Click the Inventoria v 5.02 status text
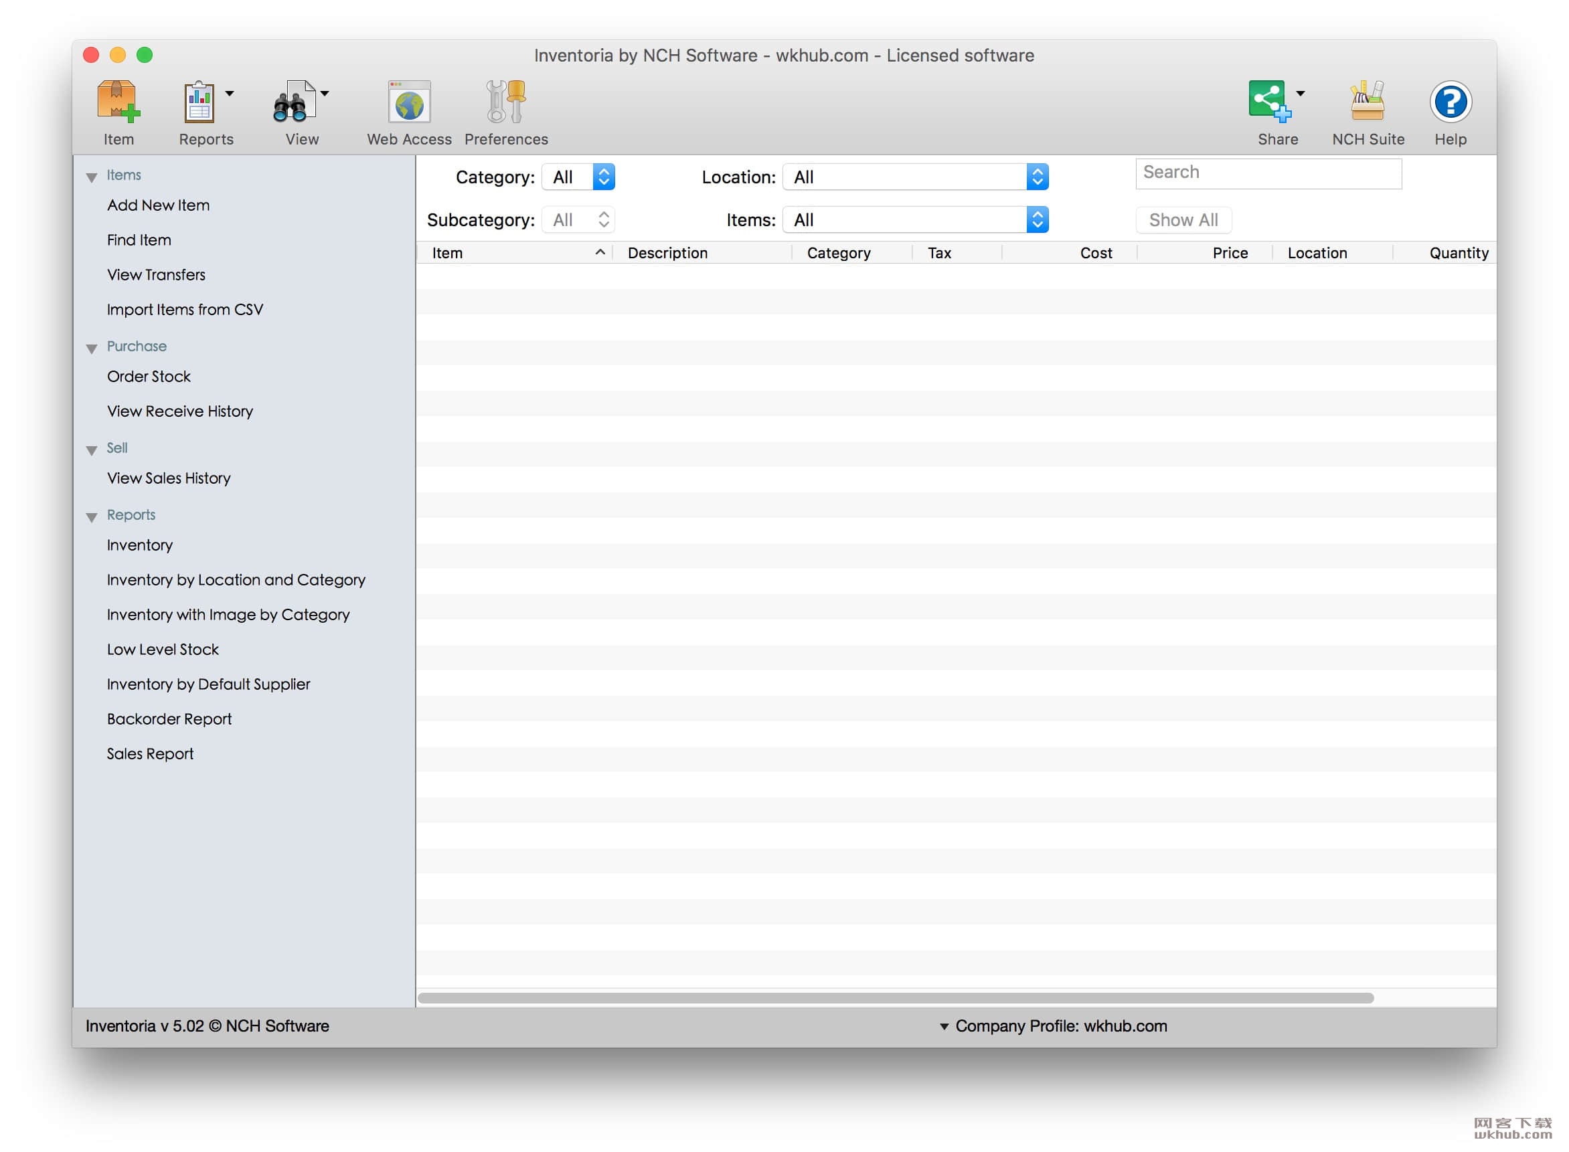Viewport: 1569px width, 1152px height. (x=208, y=1026)
